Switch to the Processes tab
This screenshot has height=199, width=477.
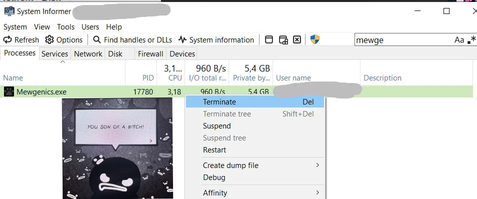tap(20, 53)
